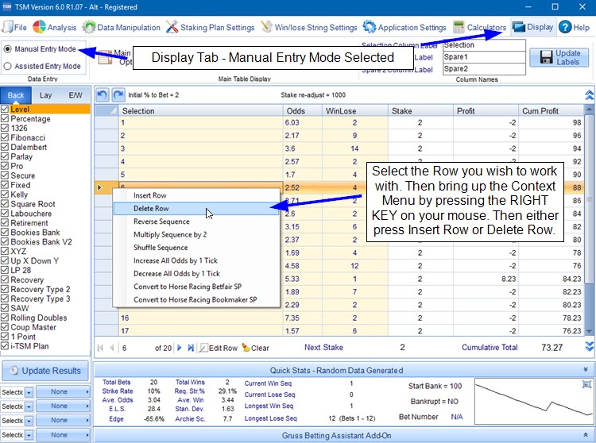Viewport: 596px width, 443px height.
Task: Collapse the Quick Stats panel
Action: tap(586, 369)
